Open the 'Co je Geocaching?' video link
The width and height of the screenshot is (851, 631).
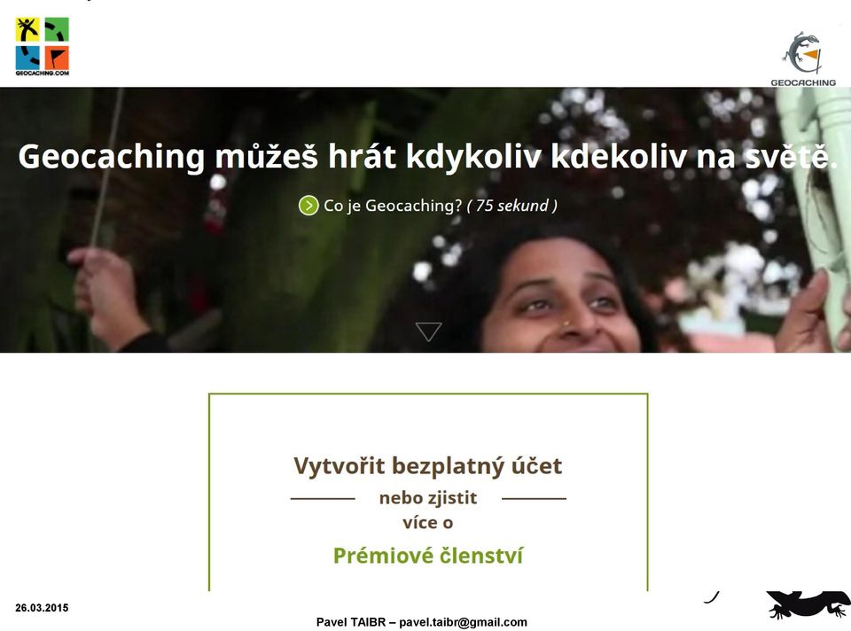(x=393, y=206)
